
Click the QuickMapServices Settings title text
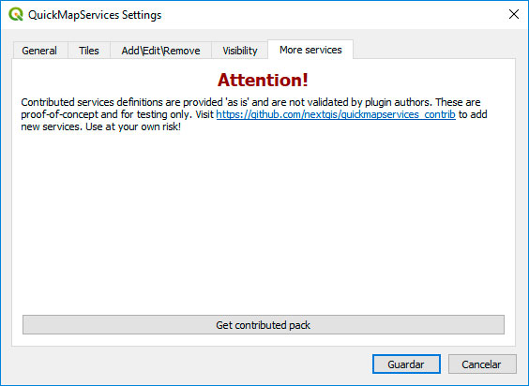coord(95,15)
